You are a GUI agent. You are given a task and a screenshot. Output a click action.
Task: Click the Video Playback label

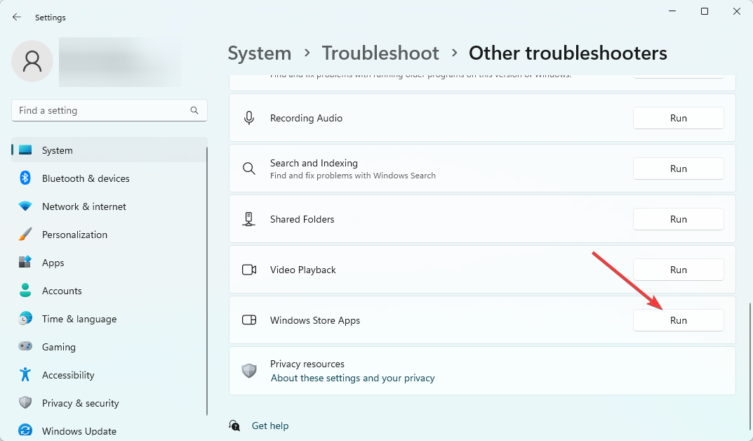coord(302,270)
